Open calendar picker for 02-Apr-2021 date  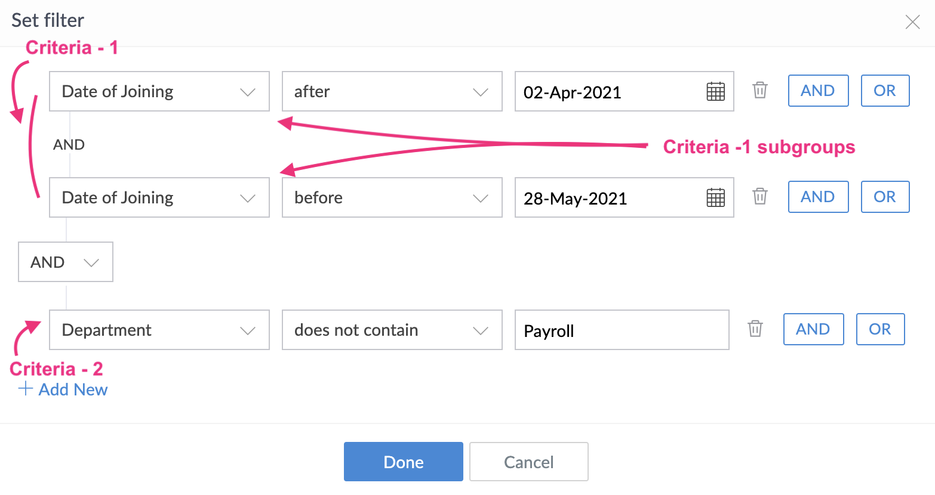click(x=715, y=92)
